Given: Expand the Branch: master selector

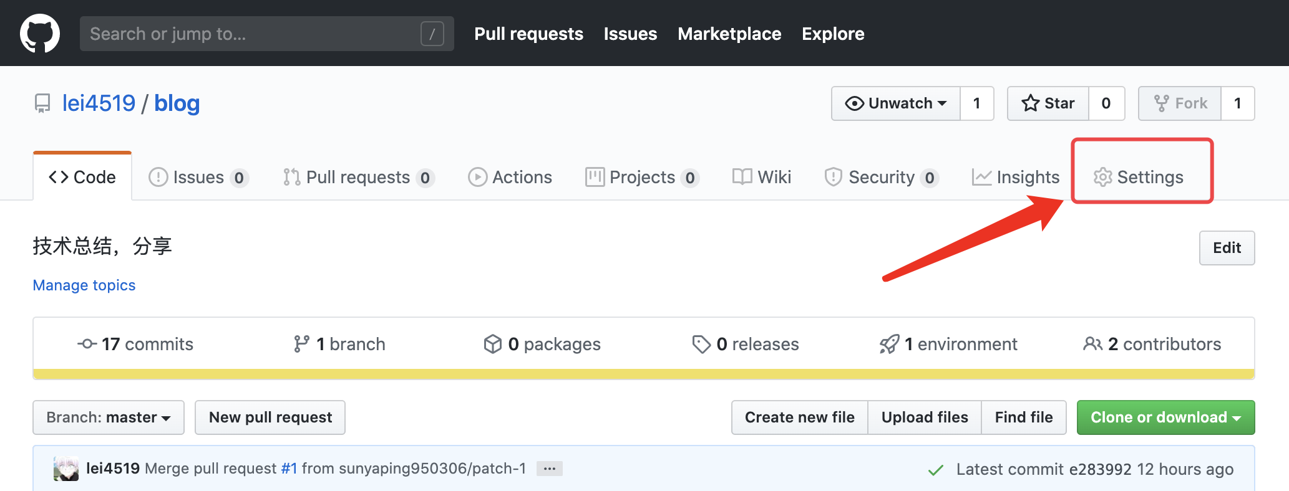Looking at the screenshot, I should (109, 417).
